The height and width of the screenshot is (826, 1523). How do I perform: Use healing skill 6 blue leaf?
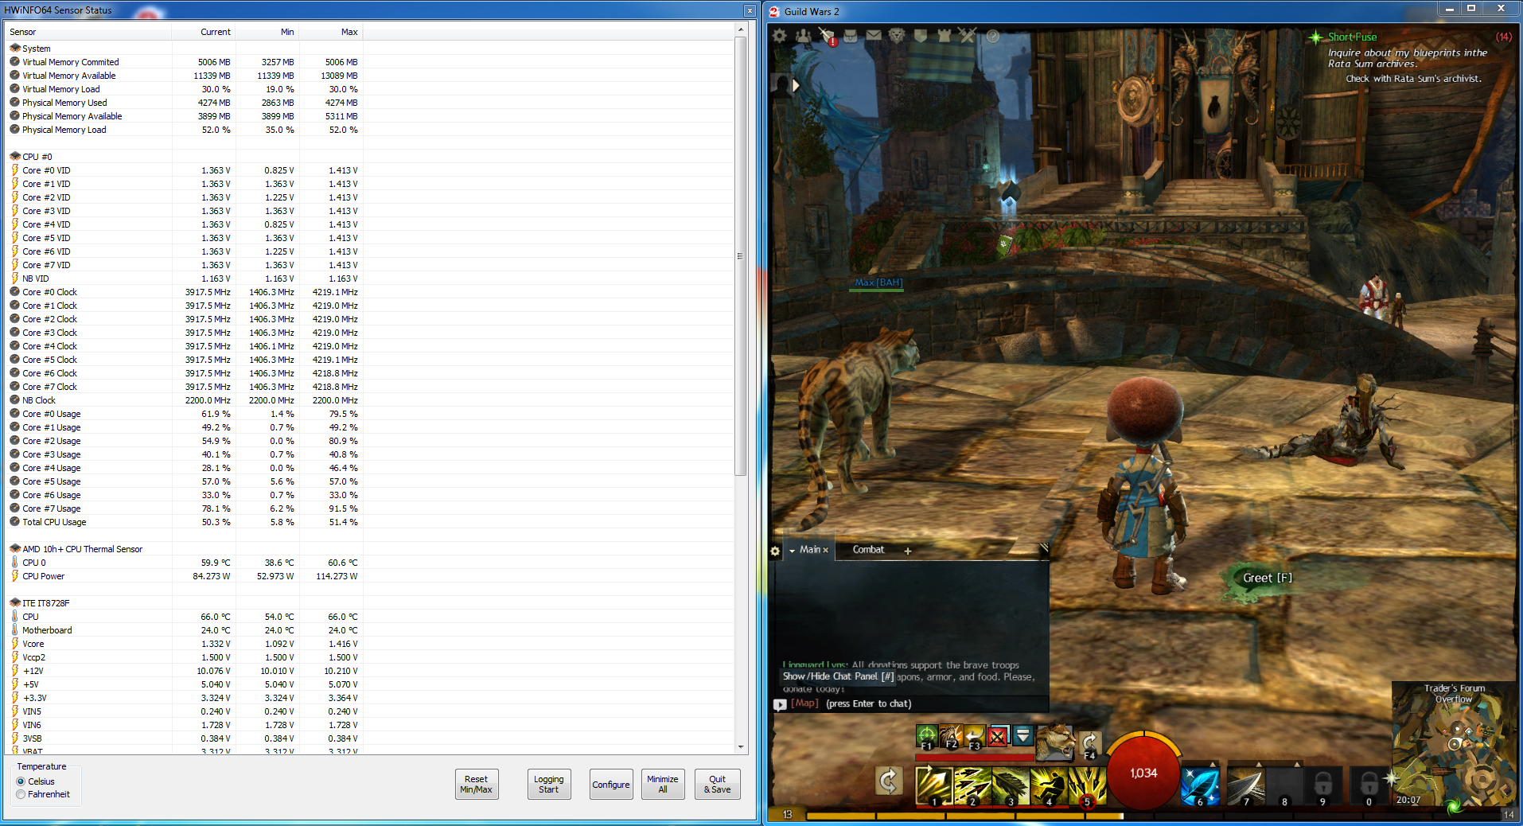(x=1201, y=786)
